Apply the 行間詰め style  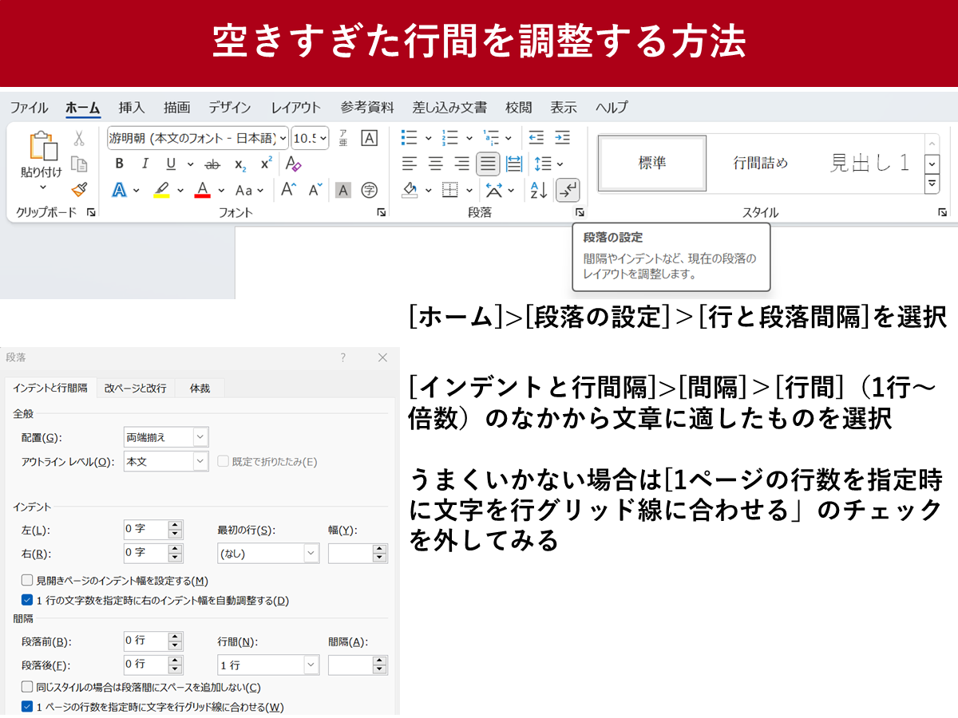point(760,163)
